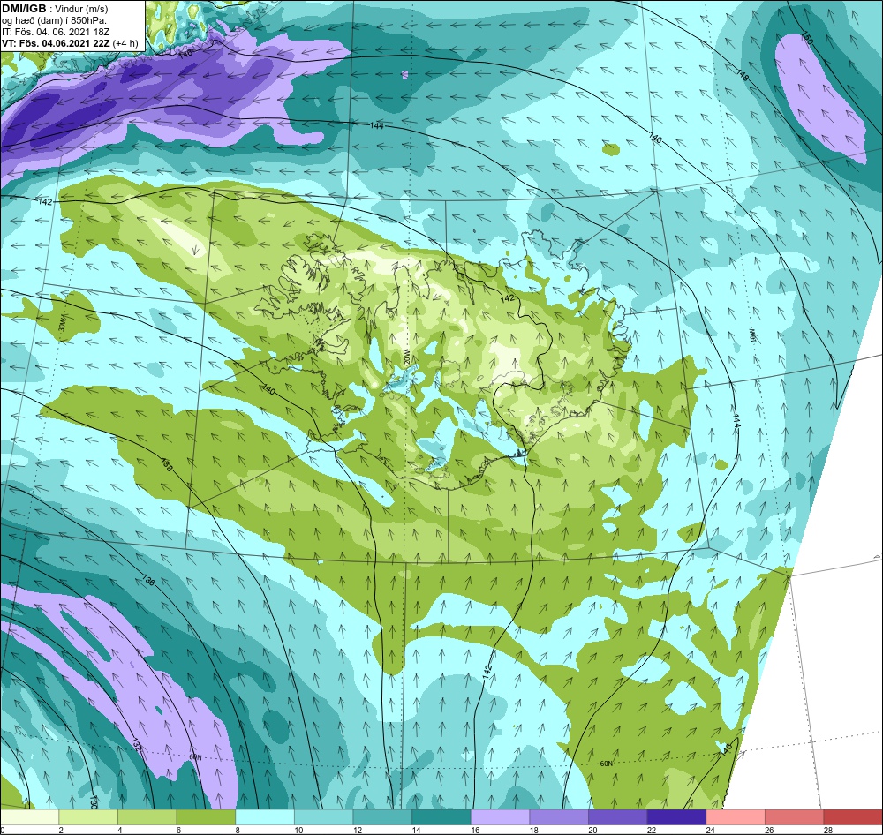Screen dimensions: 883x835
Task: Click the 'DMI/IGB : Vindur (m/s)' title text
Action: (55, 9)
